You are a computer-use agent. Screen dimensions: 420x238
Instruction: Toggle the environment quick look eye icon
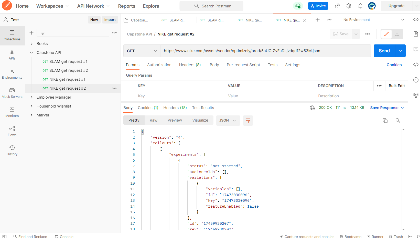click(x=416, y=19)
